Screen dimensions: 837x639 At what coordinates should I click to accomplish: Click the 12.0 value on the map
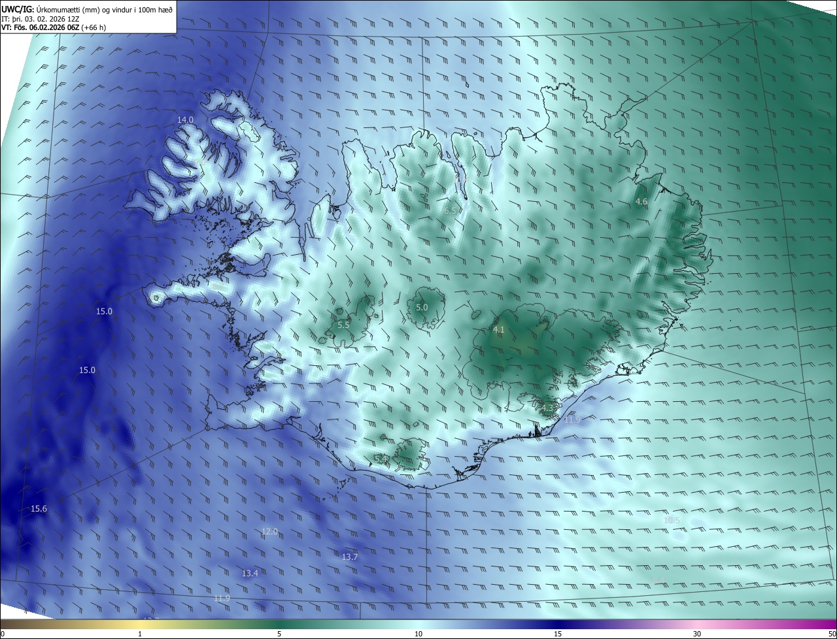click(x=269, y=532)
